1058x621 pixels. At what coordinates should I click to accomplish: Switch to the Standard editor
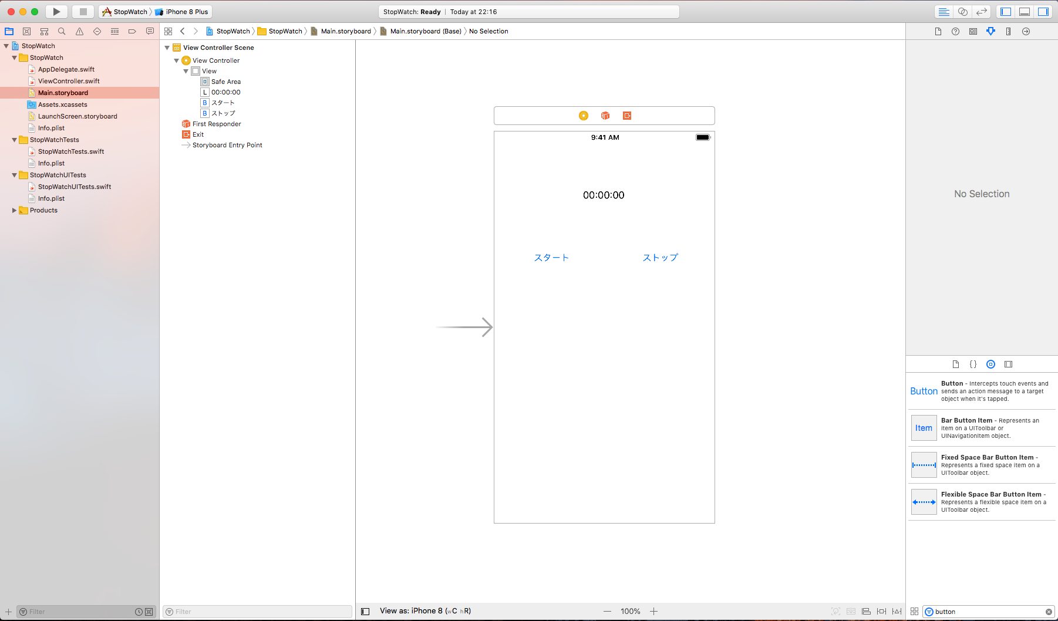[944, 12]
